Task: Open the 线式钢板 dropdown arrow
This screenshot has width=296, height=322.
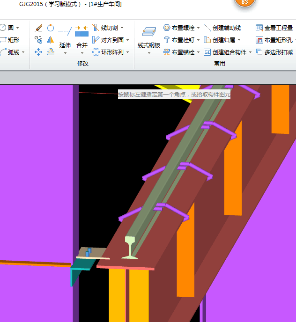Action: 149,53
